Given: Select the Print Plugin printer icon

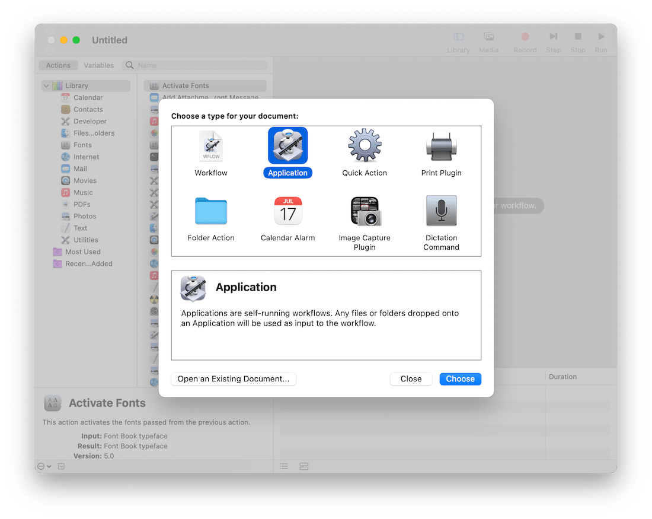Looking at the screenshot, I should click(441, 147).
